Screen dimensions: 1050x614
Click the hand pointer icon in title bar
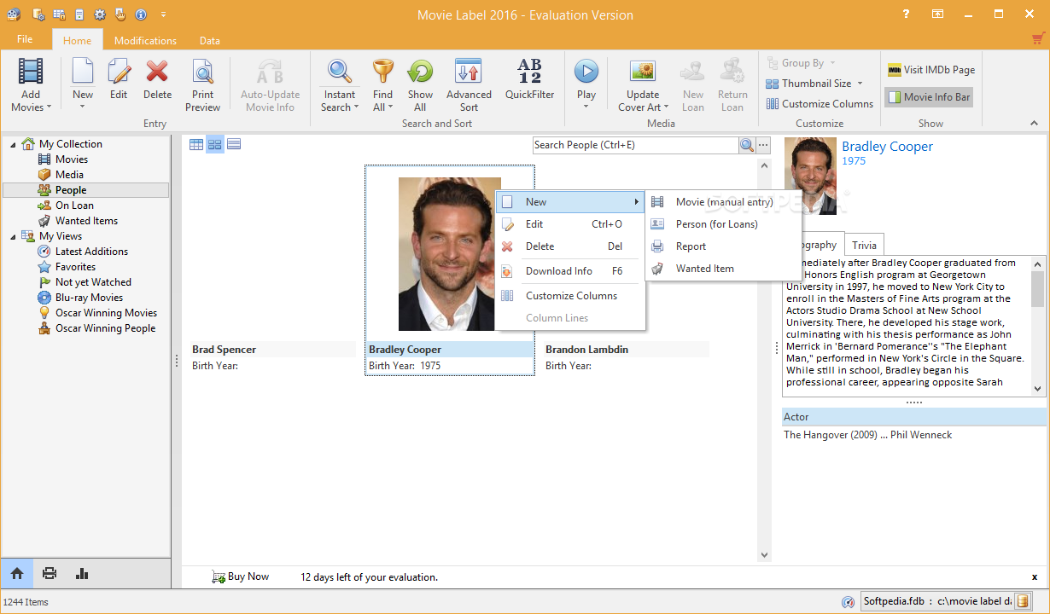120,14
